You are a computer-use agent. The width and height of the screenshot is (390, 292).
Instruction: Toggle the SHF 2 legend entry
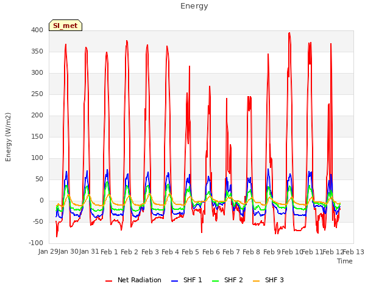[x=227, y=280]
